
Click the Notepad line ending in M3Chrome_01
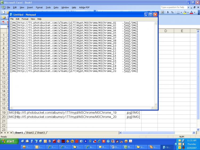[74, 23]
